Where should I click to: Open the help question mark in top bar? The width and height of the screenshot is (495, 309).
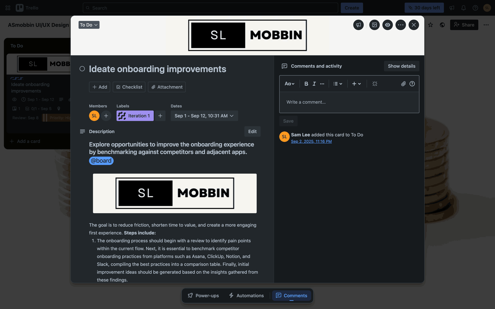475,8
